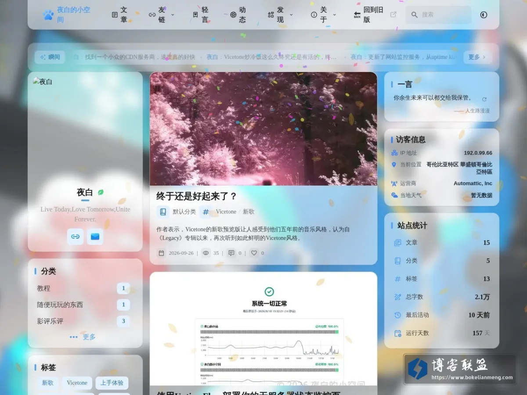This screenshot has height=395, width=527.
Task: Click the 更多 button in the moments bar
Action: (477, 57)
